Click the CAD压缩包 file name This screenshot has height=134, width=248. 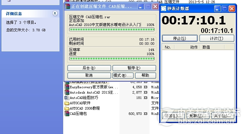[78, 114]
